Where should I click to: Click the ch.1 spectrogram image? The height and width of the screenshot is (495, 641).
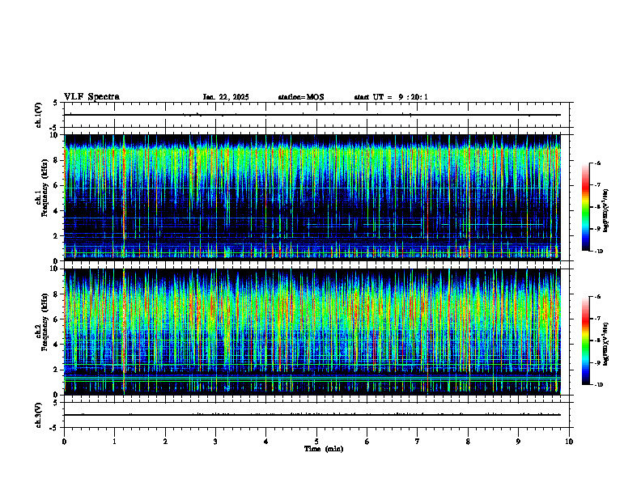pos(312,197)
